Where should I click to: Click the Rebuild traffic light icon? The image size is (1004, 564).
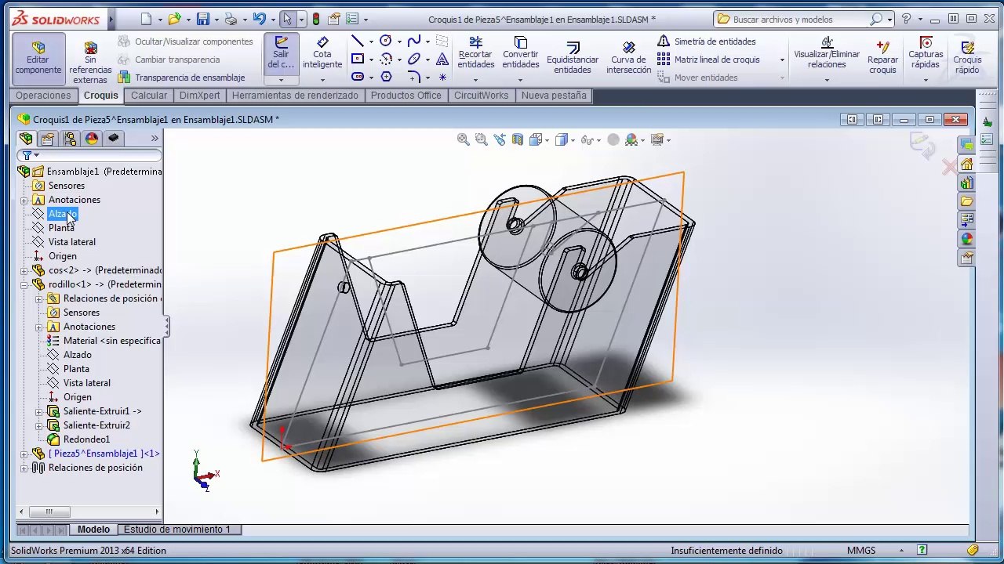316,19
